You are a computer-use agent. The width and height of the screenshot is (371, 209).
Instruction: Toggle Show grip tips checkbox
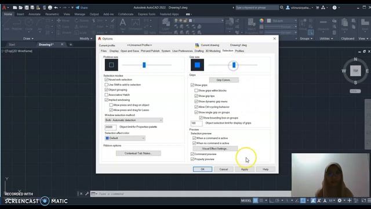point(196,96)
